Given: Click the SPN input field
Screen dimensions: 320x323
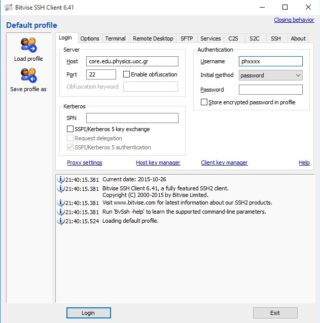Looking at the screenshot, I should pos(132,118).
